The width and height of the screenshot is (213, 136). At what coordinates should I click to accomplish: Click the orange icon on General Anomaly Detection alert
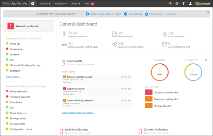65,101
